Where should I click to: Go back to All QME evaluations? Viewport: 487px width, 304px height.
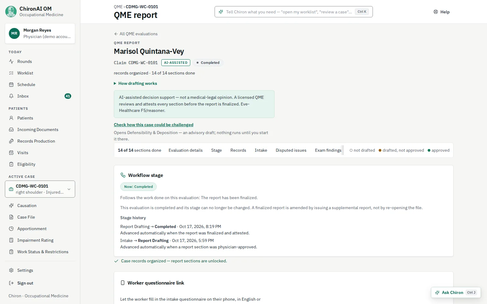136,34
